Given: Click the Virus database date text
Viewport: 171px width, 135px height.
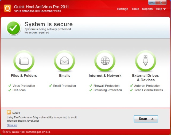Looking at the screenshot, I should (37, 11).
